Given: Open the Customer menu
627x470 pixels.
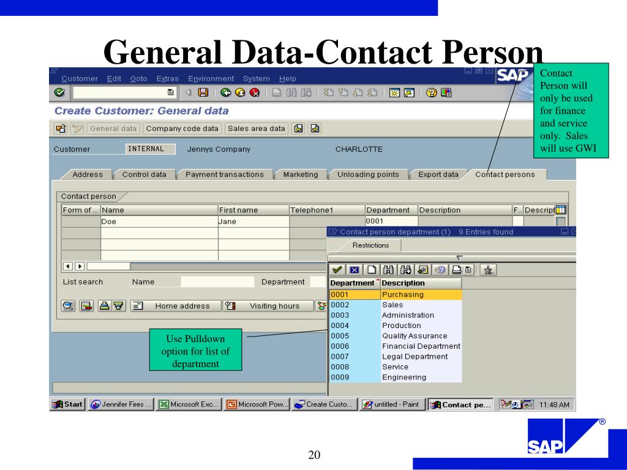Looking at the screenshot, I should pos(80,79).
